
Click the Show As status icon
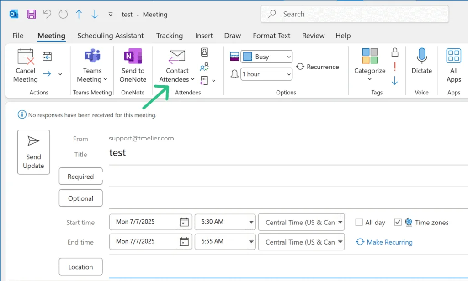point(234,57)
